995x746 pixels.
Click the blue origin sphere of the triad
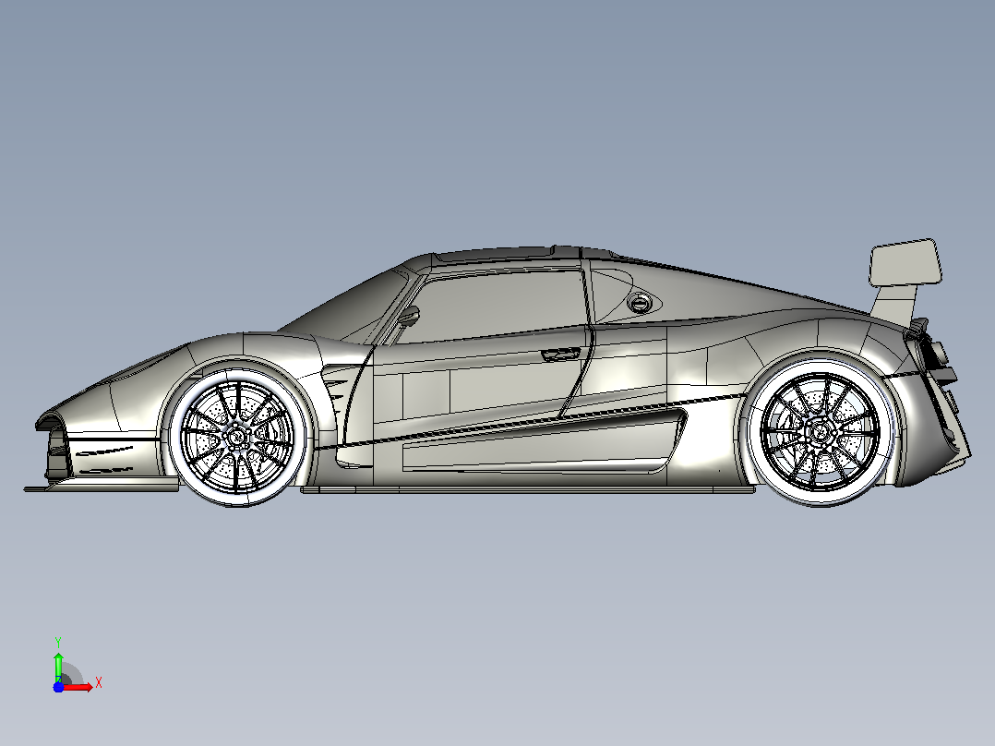pyautogui.click(x=58, y=687)
